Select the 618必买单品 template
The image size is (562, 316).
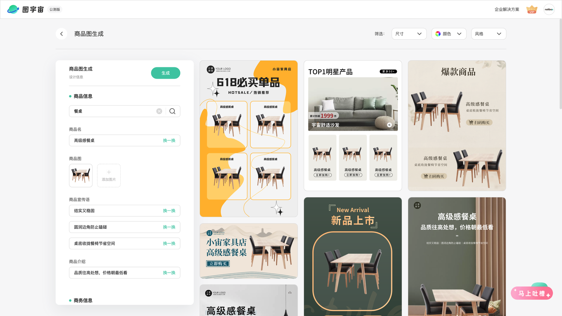pos(249,139)
